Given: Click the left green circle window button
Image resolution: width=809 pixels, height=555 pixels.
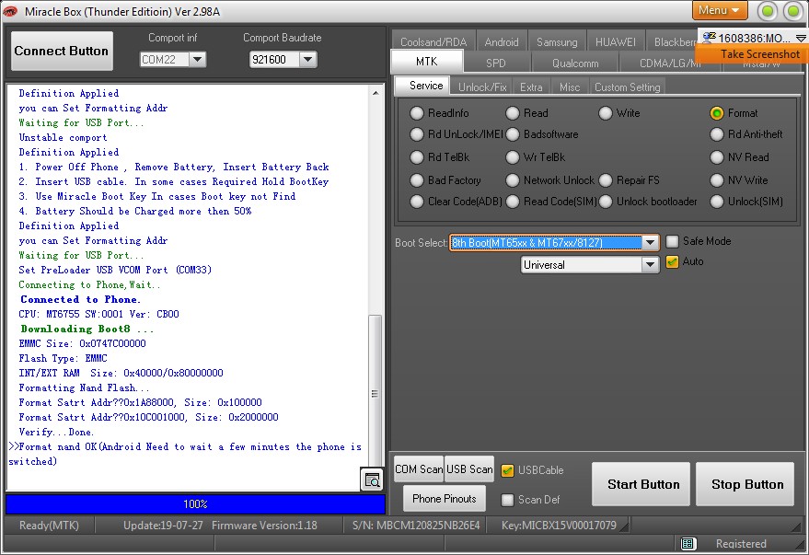Looking at the screenshot, I should coord(768,11).
